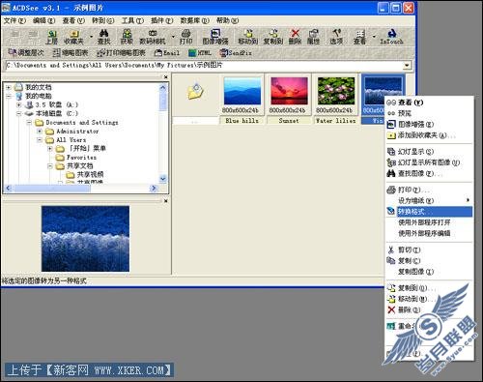
Task: Expand the 「开始」菜单 folder node
Action: click(49, 149)
